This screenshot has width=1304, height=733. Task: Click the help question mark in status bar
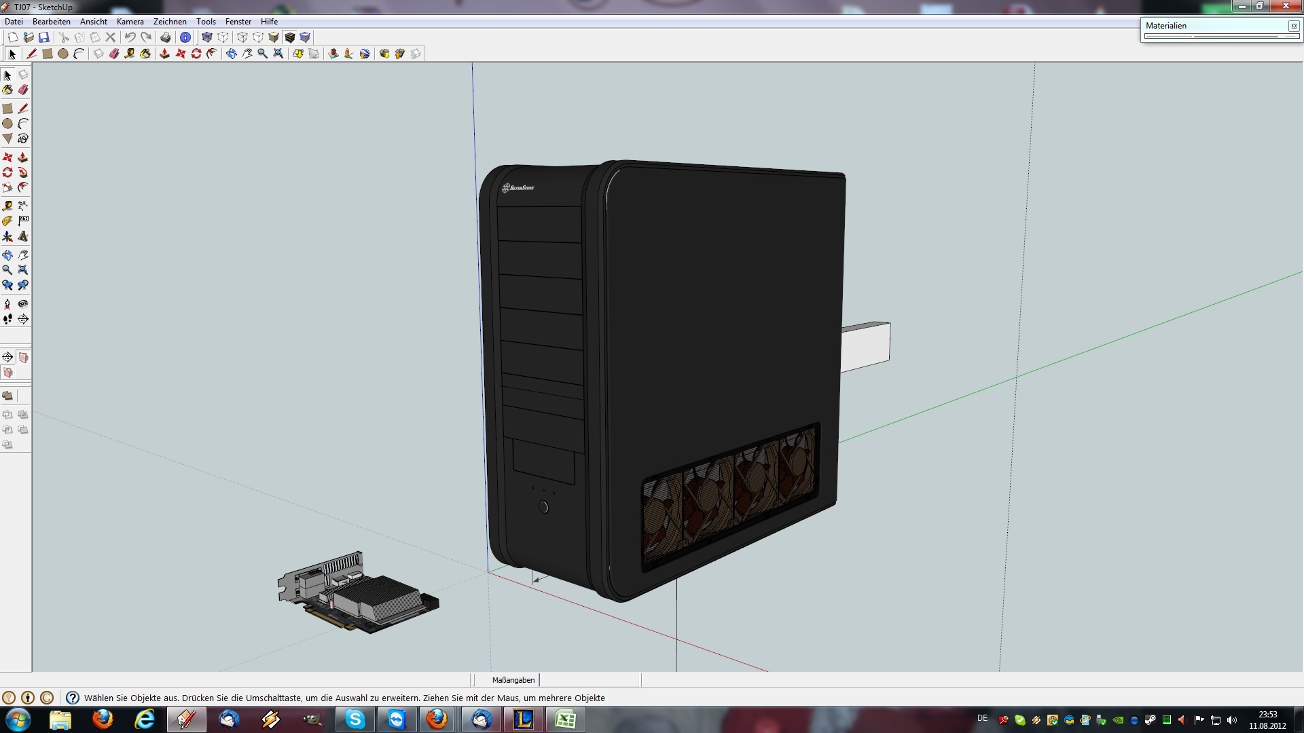coord(73,698)
